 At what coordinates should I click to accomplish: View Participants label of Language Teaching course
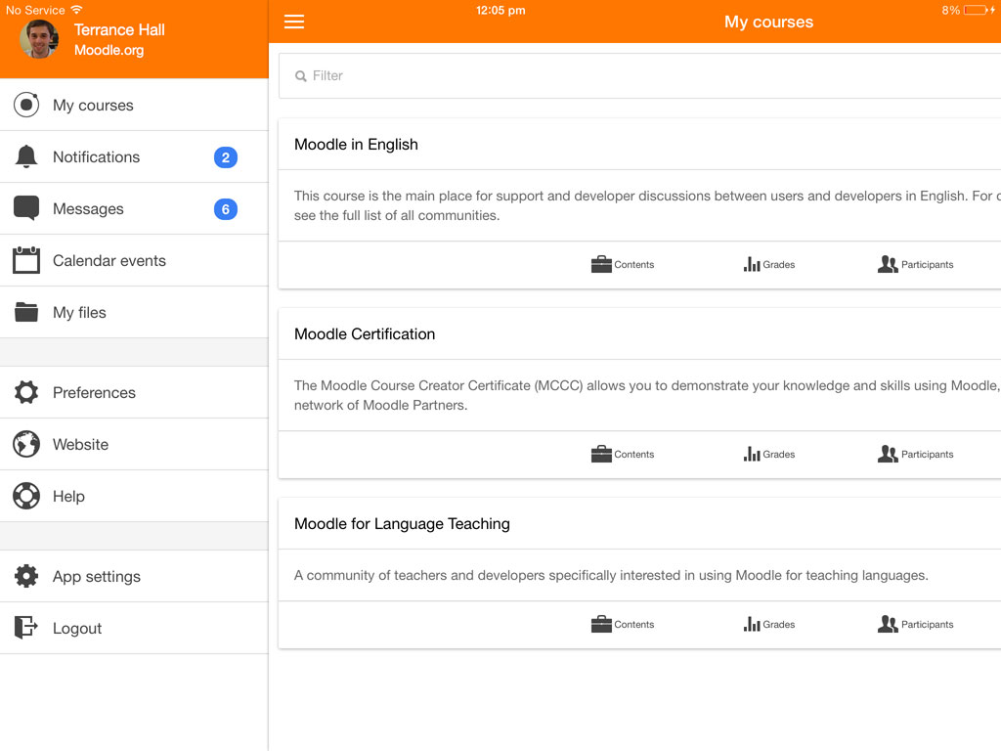point(927,624)
